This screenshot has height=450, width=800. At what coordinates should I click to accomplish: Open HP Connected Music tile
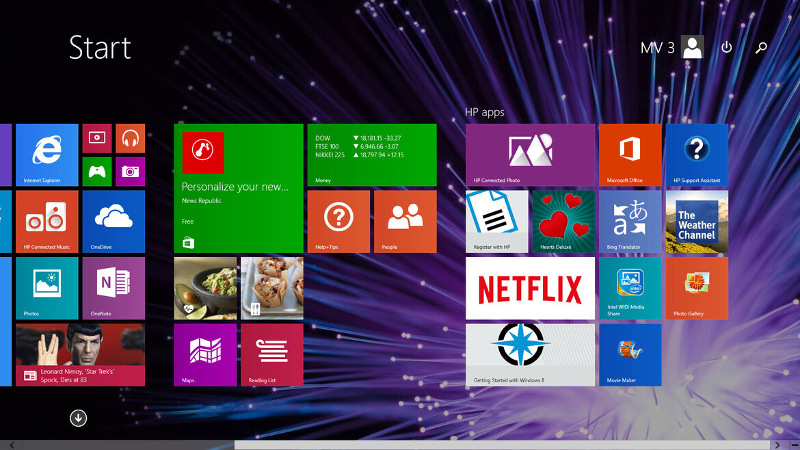pyautogui.click(x=47, y=222)
